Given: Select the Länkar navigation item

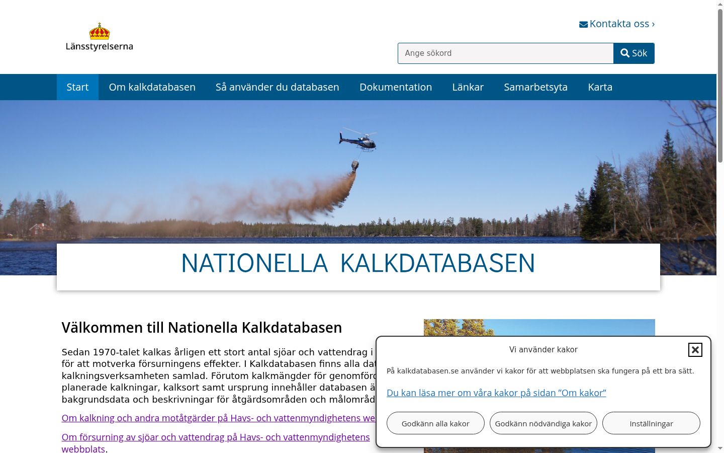Looking at the screenshot, I should 468,87.
